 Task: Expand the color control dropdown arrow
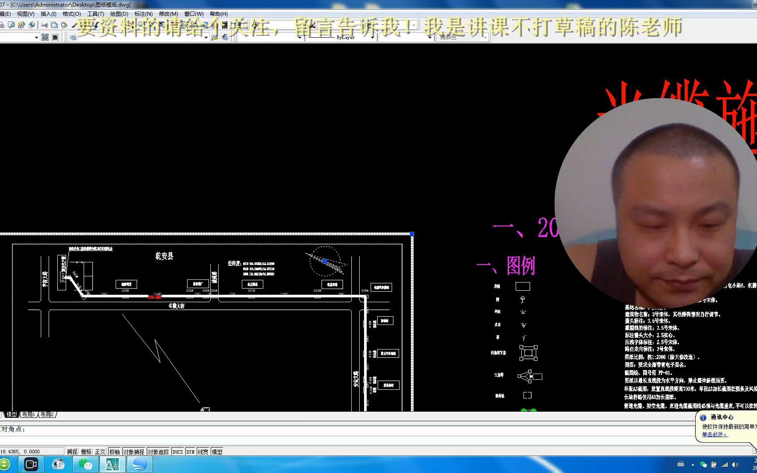tap(300, 38)
